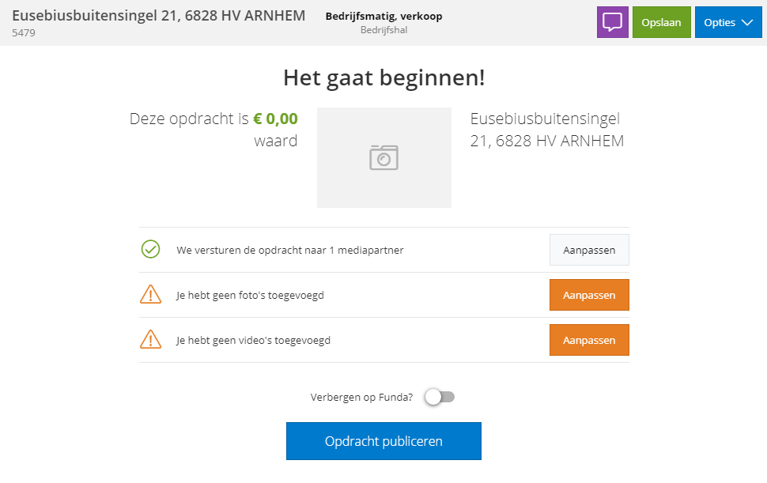Image resolution: width=767 pixels, height=483 pixels.
Task: Click the warning triangle beside video's message
Action: click(151, 339)
